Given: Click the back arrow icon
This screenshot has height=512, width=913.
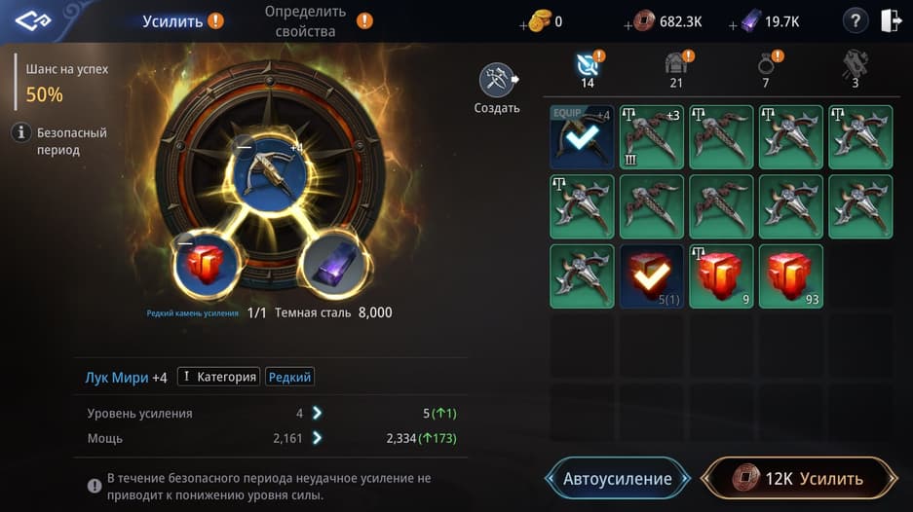Looking at the screenshot, I should pos(33,21).
